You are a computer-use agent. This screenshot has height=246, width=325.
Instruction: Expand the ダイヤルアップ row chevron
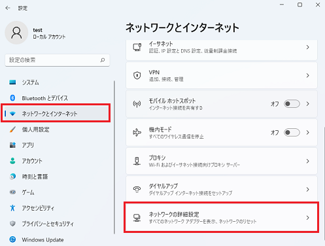[x=307, y=189]
